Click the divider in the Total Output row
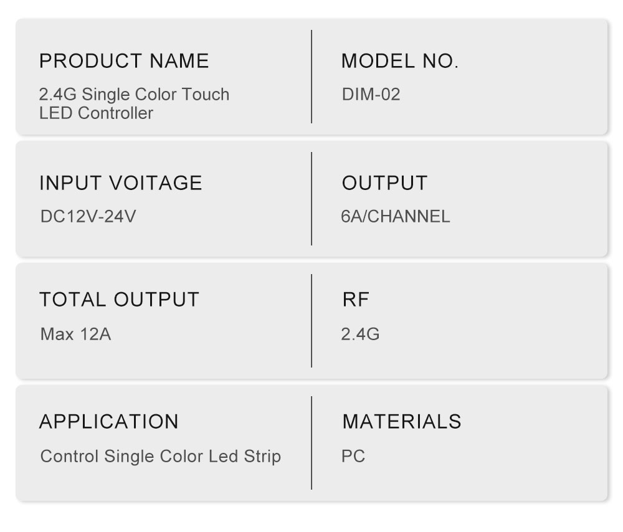This screenshot has width=623, height=532. point(311,320)
